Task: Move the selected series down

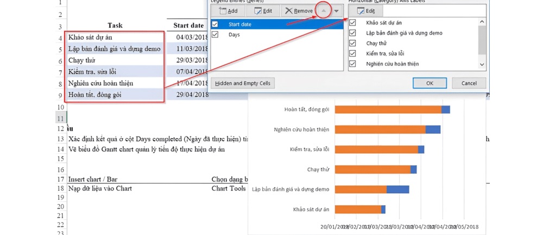Action: click(336, 11)
